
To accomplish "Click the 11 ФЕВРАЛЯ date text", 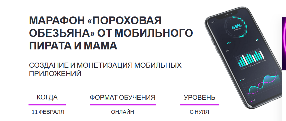I will (48, 112).
